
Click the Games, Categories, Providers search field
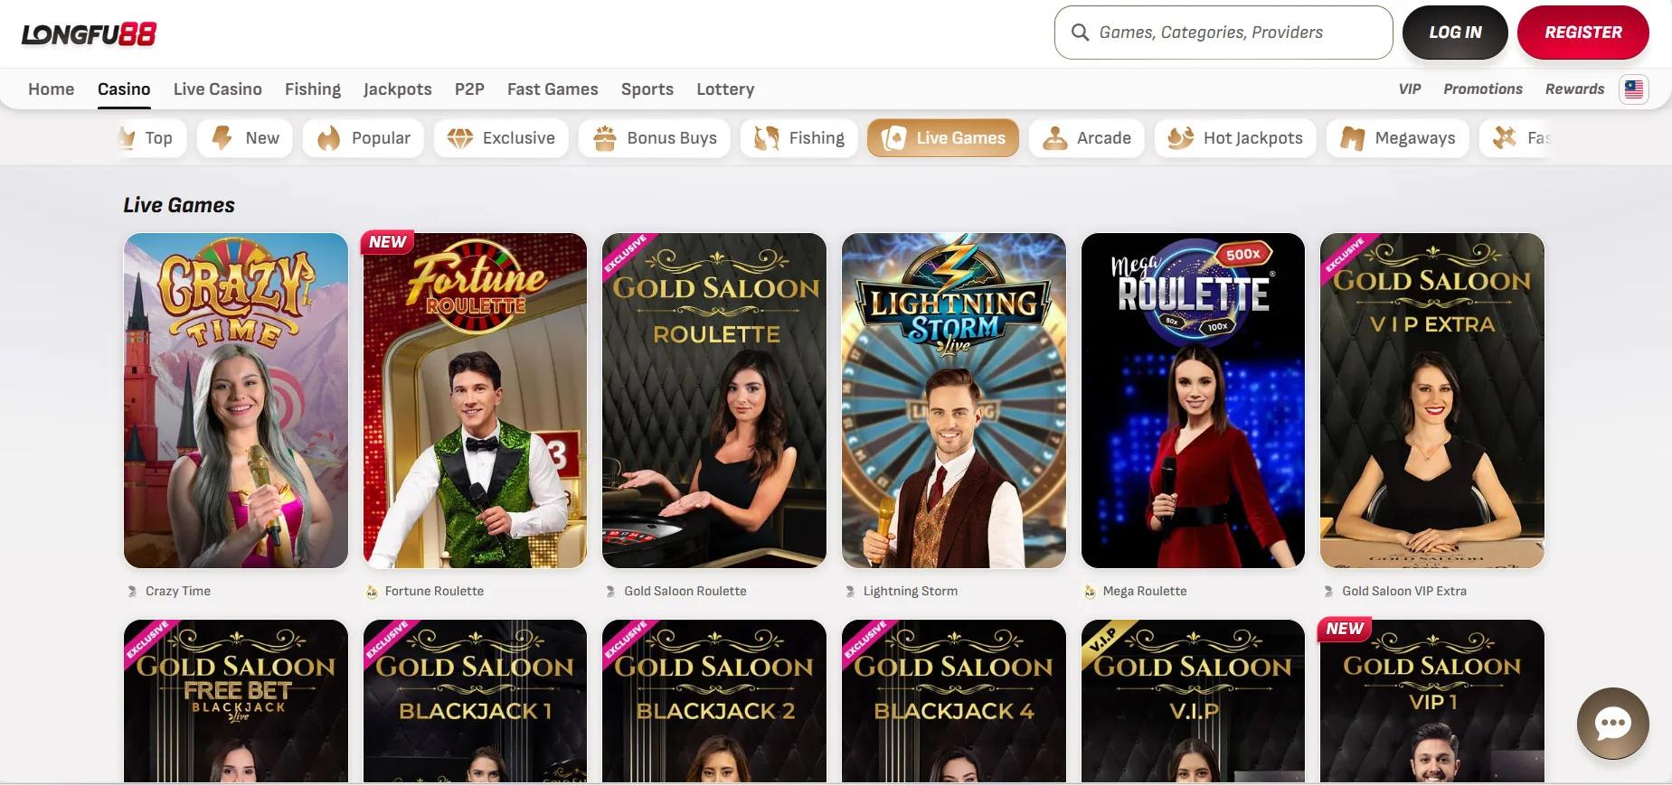click(1223, 33)
